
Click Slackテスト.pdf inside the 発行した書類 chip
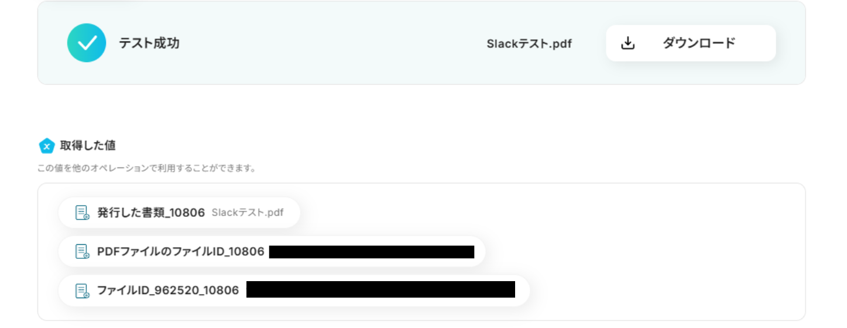[x=248, y=213]
